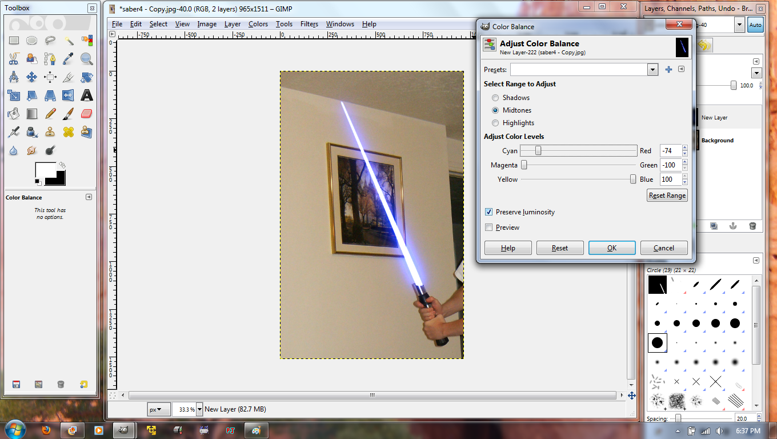Select the Eraser tool
The image size is (777, 439).
[87, 114]
